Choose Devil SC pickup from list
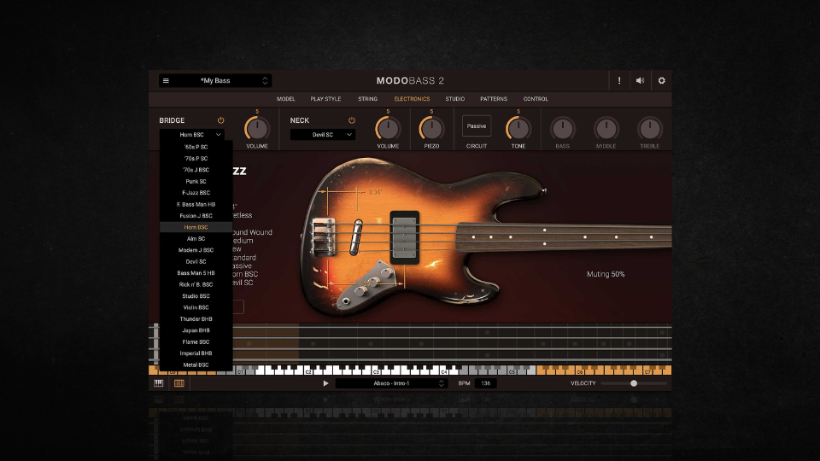Viewport: 820px width, 461px height. [x=196, y=262]
